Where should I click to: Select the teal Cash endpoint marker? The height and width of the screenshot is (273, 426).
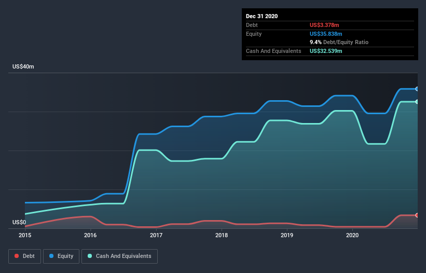417,102
